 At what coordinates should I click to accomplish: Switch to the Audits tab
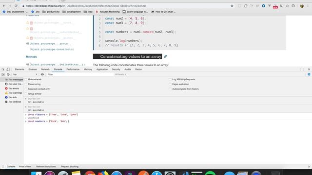[128, 70]
